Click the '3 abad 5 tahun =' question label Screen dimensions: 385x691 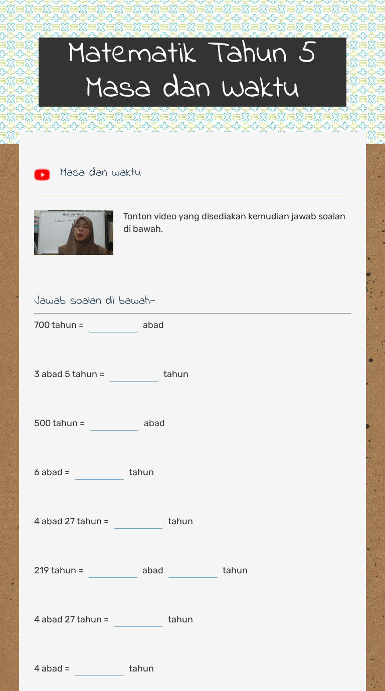click(x=69, y=374)
